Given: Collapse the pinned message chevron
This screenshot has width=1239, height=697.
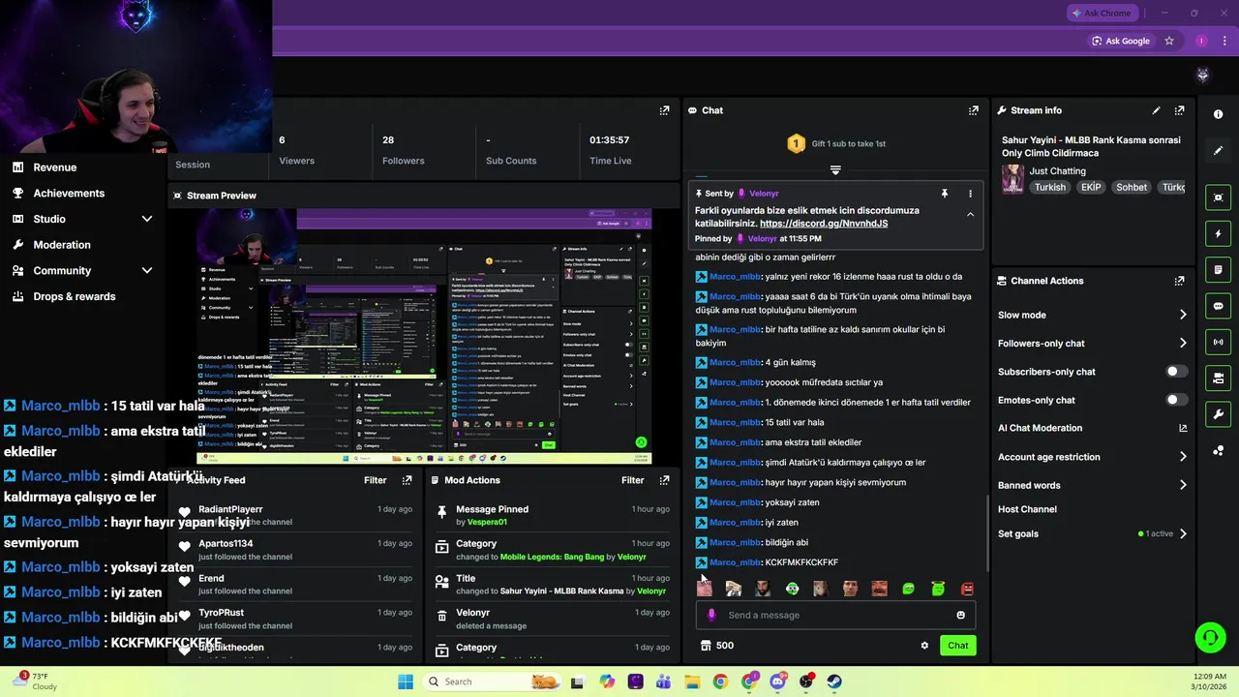Looking at the screenshot, I should [970, 215].
